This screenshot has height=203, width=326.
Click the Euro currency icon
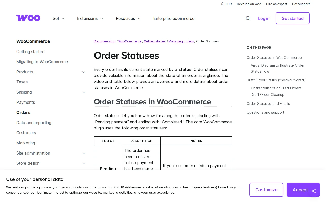point(222,4)
